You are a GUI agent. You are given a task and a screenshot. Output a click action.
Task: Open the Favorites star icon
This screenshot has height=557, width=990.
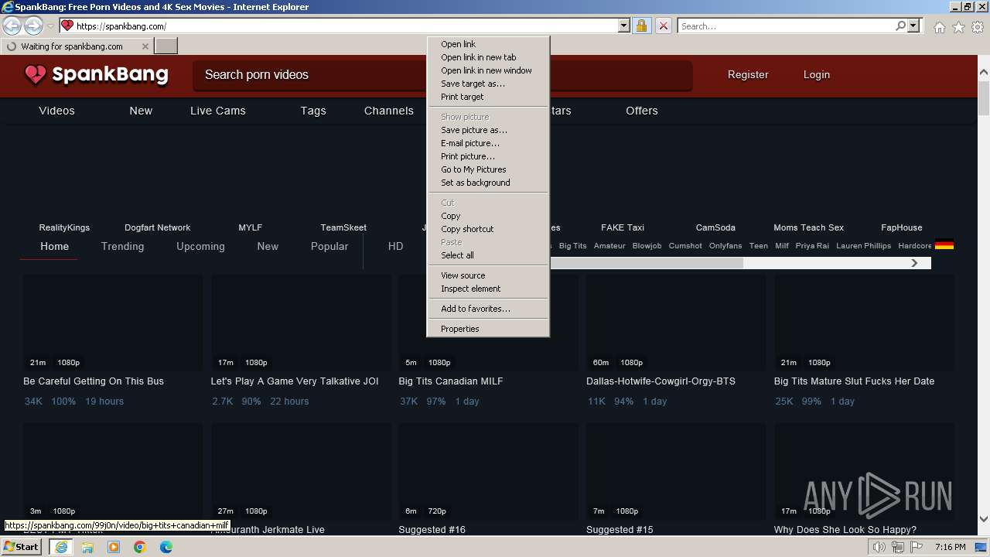(x=958, y=27)
